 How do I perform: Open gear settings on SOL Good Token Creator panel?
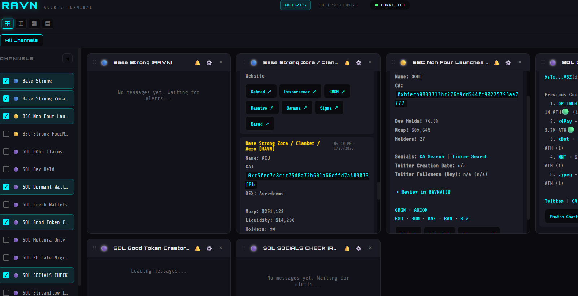click(x=209, y=248)
